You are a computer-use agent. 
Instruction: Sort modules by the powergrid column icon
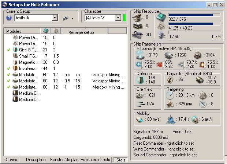(x=56, y=31)
